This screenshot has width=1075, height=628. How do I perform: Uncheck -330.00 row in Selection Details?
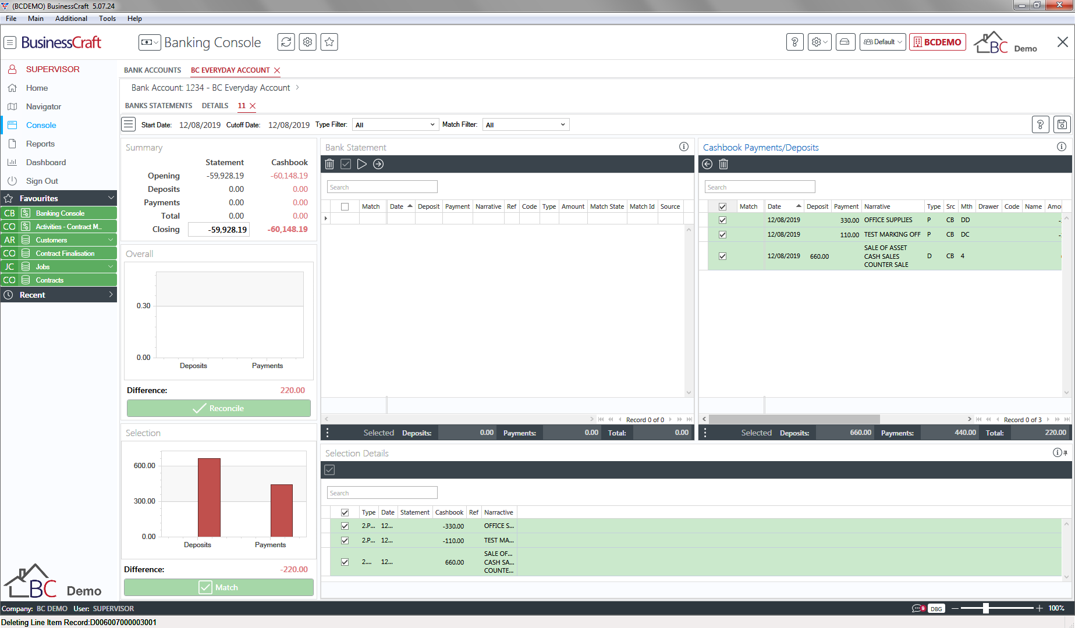click(x=345, y=526)
